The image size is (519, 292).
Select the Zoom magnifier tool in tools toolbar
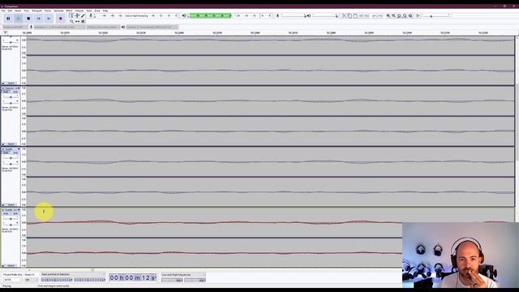(x=71, y=21)
